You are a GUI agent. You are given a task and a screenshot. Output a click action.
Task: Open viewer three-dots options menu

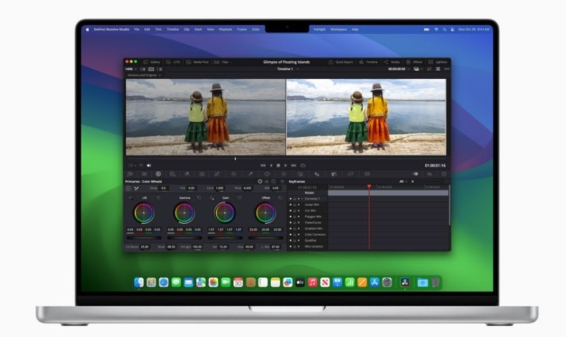(447, 69)
